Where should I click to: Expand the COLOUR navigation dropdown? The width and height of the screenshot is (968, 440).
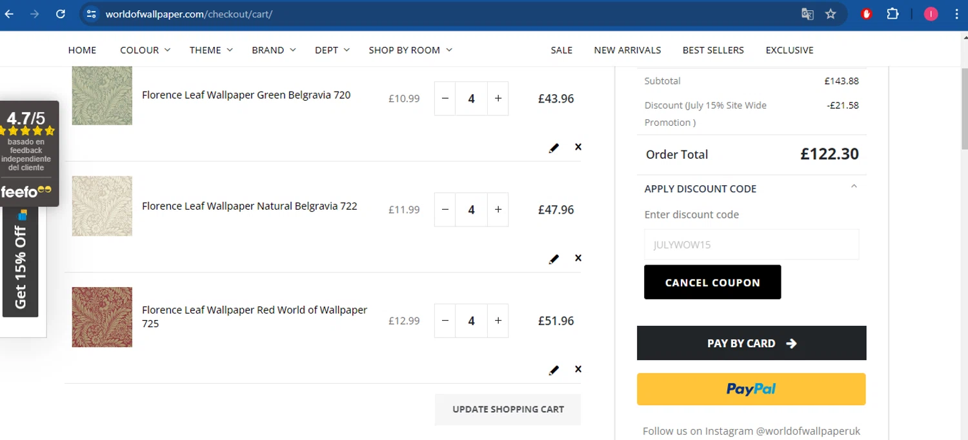click(x=145, y=50)
